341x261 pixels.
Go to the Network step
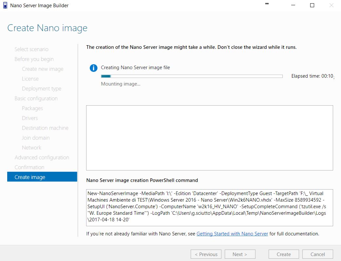click(x=31, y=148)
